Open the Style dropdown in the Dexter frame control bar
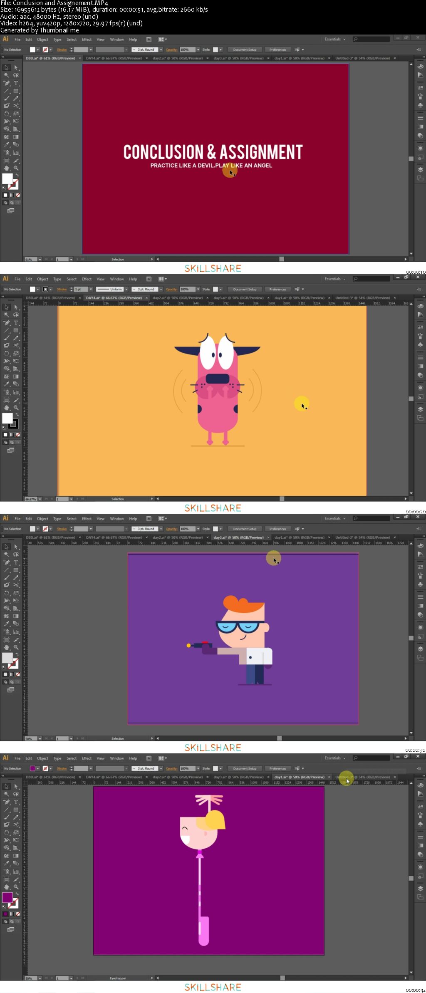 click(x=221, y=529)
